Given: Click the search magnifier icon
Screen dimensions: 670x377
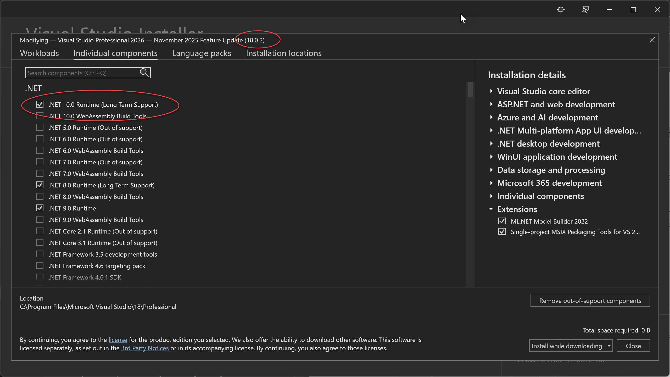Looking at the screenshot, I should pos(144,73).
